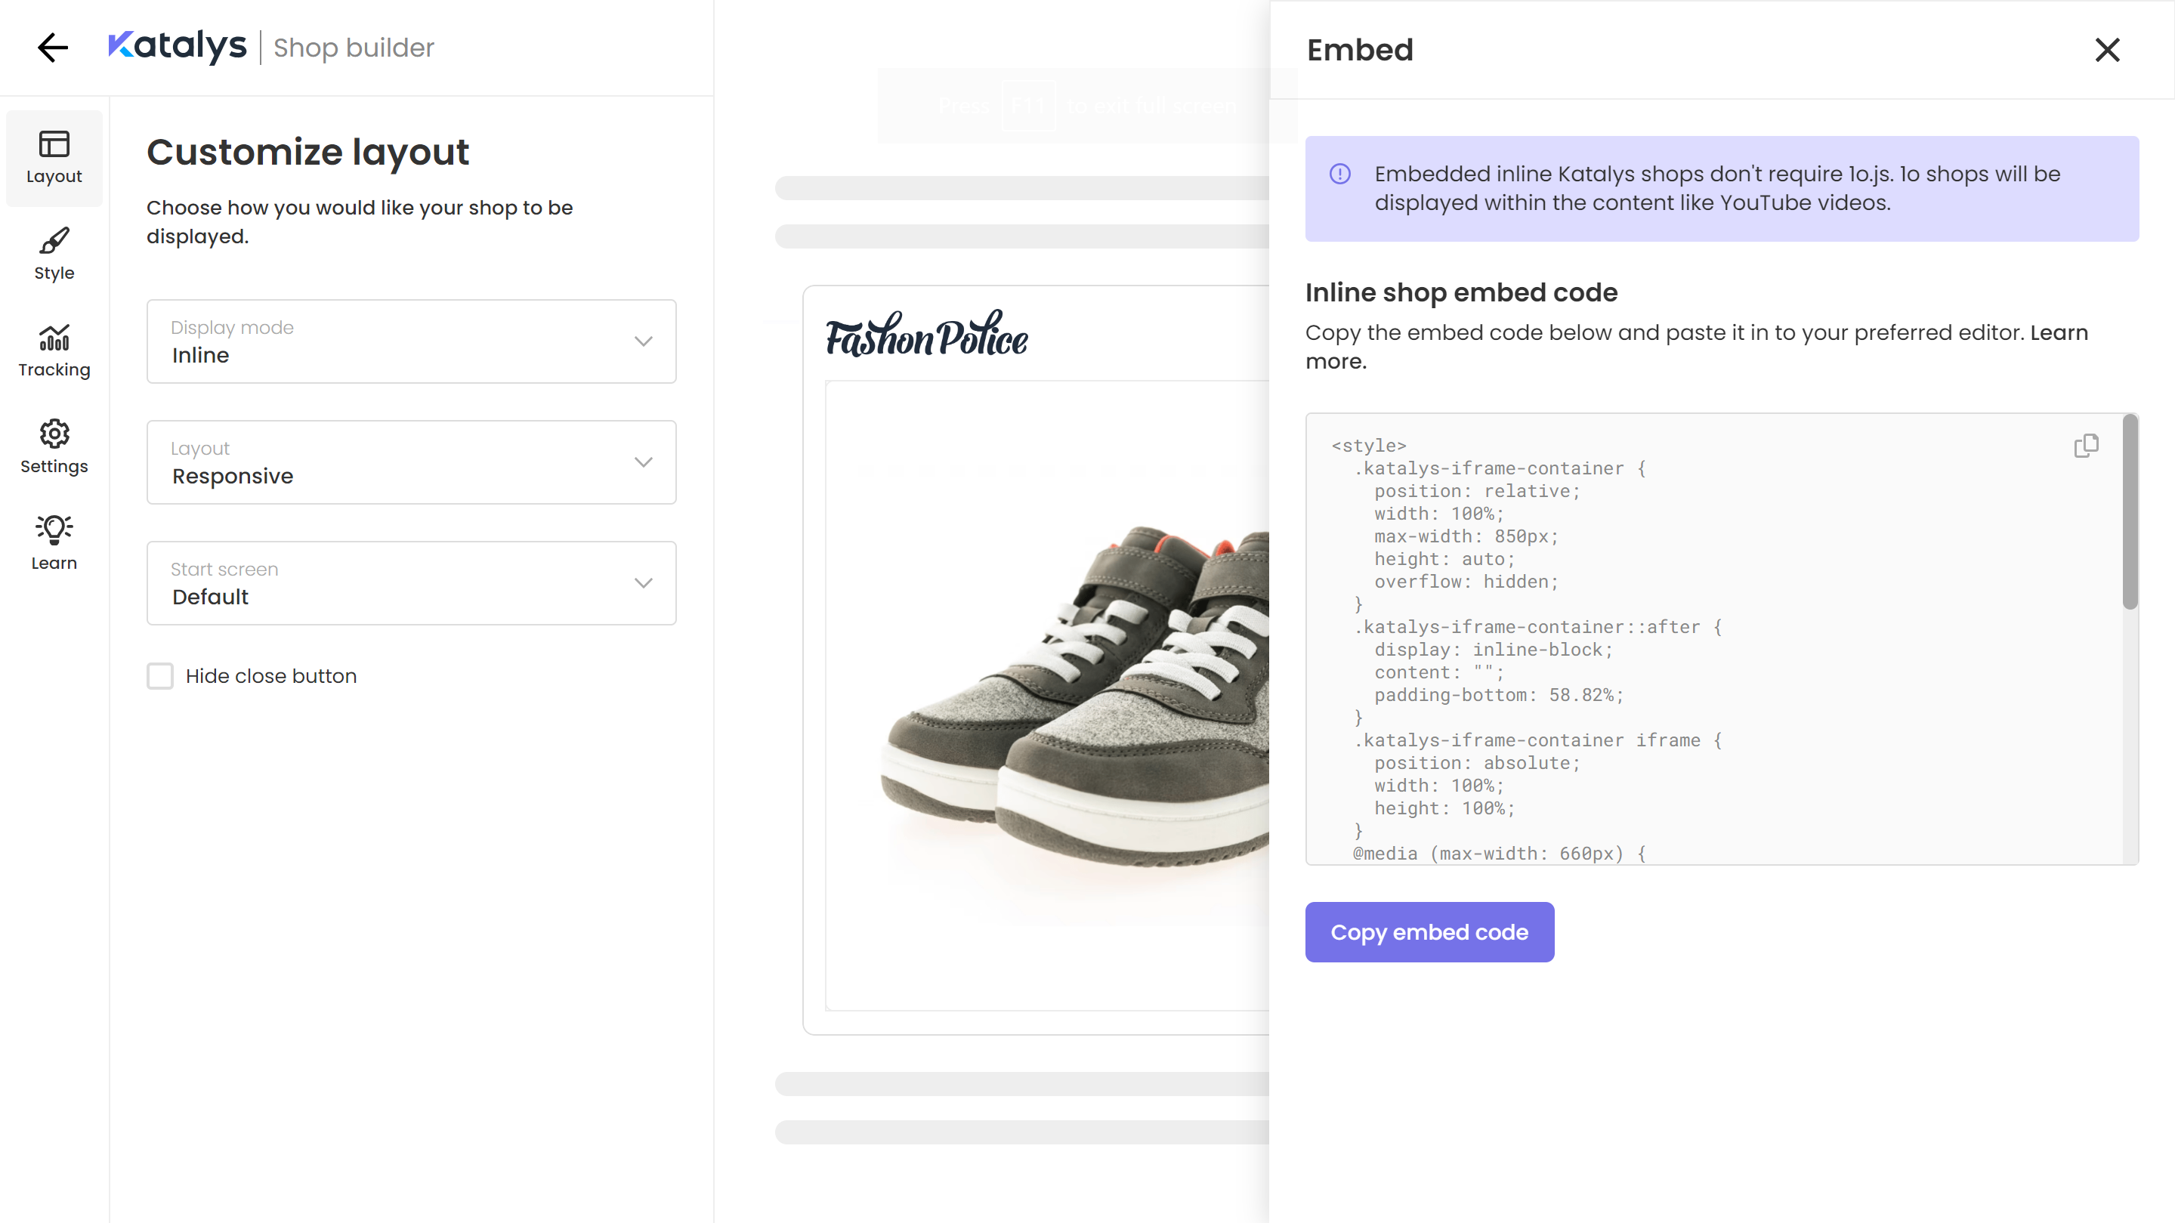Image resolution: width=2175 pixels, height=1223 pixels.
Task: Open the Layout sidebar section
Action: [x=54, y=158]
